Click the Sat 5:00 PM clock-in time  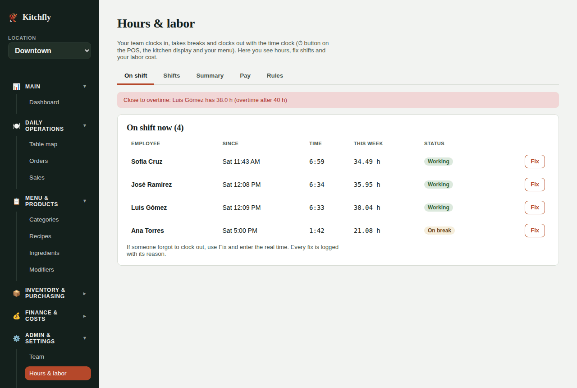[x=240, y=231]
